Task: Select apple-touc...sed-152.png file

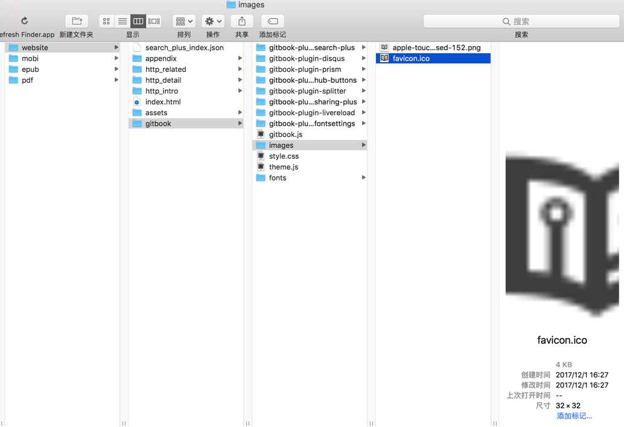Action: tap(433, 47)
